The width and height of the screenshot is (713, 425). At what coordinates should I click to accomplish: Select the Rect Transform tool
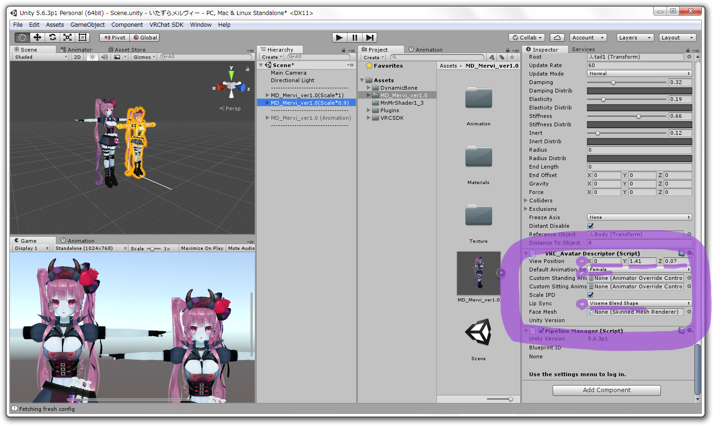tap(82, 38)
